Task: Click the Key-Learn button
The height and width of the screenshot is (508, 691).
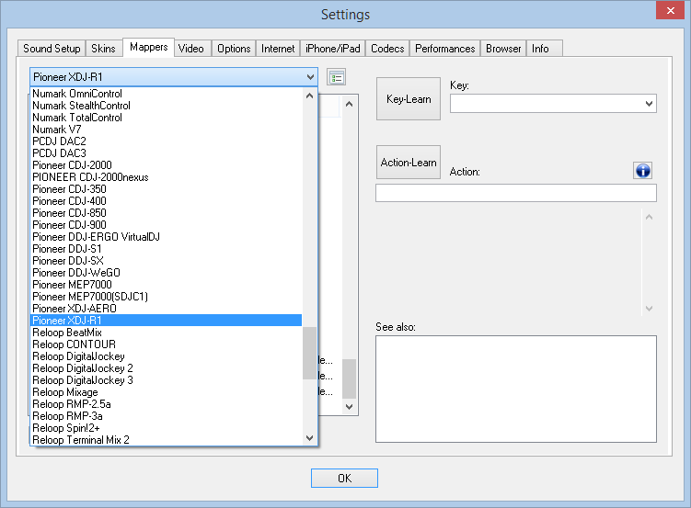Action: 409,99
